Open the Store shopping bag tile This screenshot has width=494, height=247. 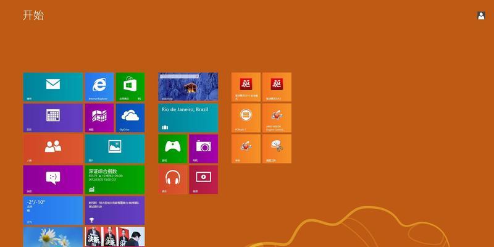point(130,87)
